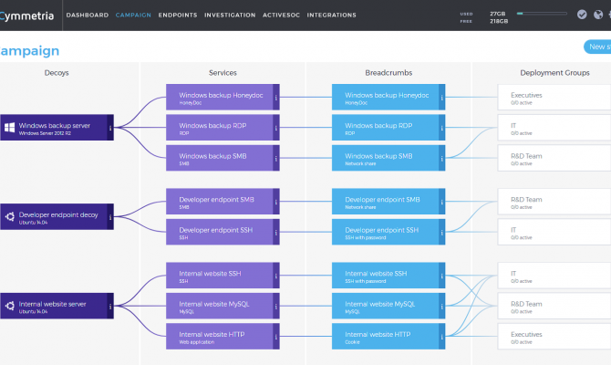Open options of Internal website MySQL breadcrumb
611x365 pixels.
(442, 306)
